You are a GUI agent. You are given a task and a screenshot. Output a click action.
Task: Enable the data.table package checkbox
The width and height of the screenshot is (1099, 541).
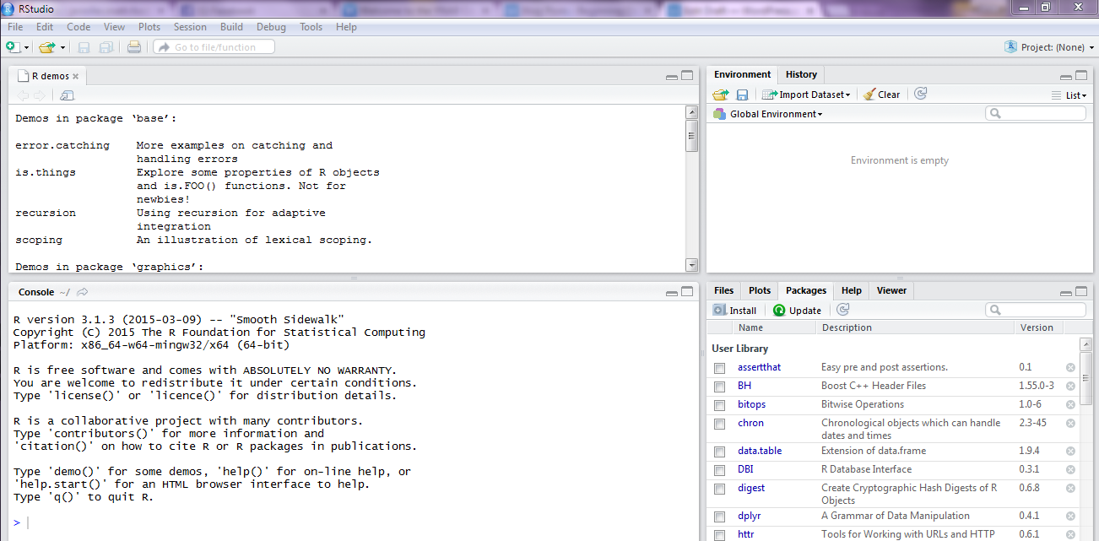[719, 452]
